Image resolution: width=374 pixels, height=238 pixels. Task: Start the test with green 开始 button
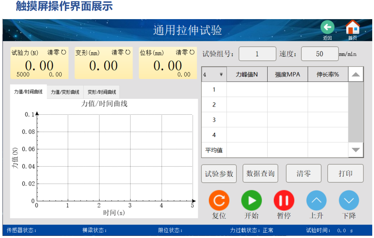click(251, 200)
